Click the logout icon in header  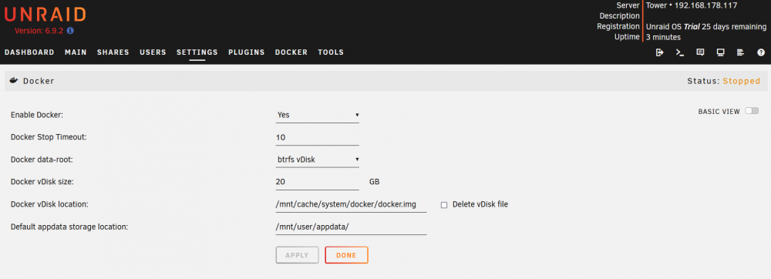[660, 52]
